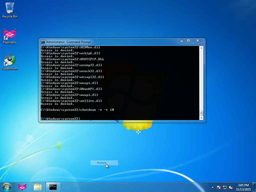Select the Supermium desktop shortcut
The height and width of the screenshot is (192, 256).
pyautogui.click(x=10, y=62)
